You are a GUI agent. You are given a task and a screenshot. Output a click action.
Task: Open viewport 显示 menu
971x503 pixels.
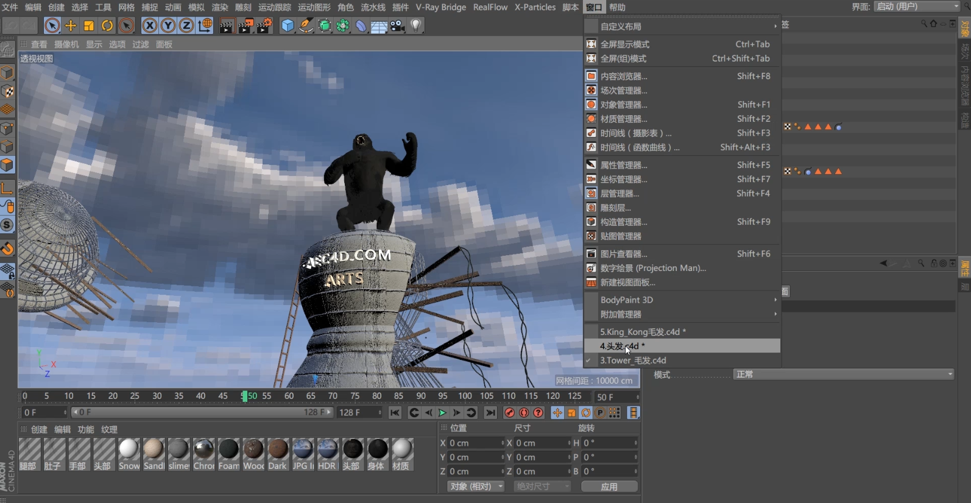[x=94, y=44]
